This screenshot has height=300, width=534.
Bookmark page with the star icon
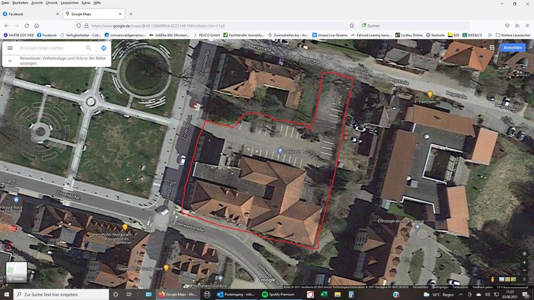352,25
